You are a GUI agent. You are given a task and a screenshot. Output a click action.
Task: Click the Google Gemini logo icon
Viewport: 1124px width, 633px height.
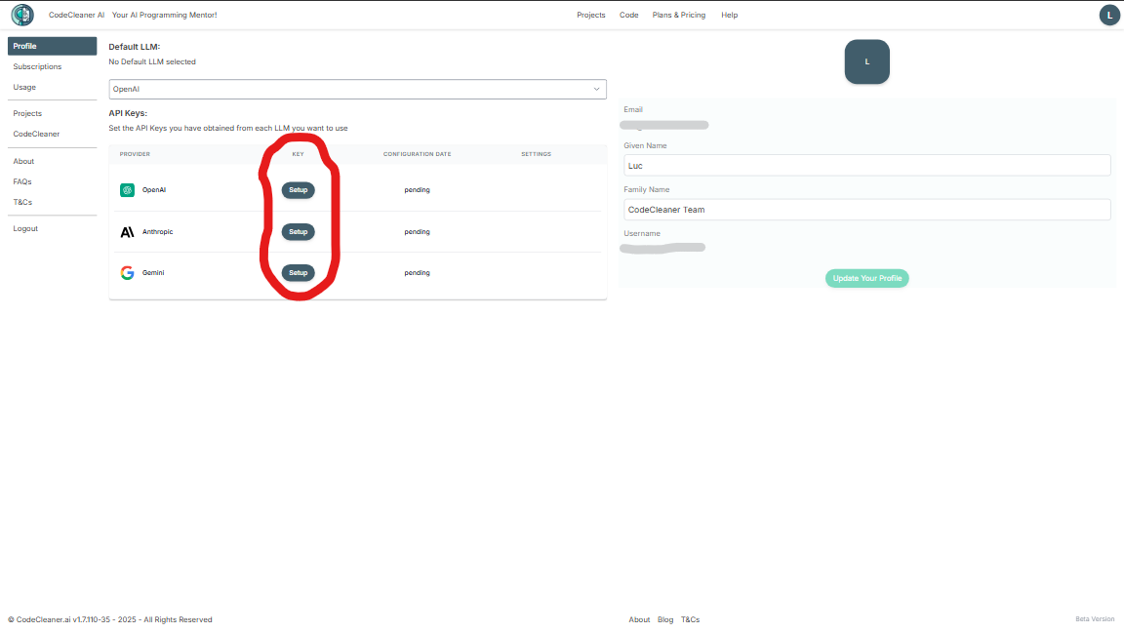point(127,273)
